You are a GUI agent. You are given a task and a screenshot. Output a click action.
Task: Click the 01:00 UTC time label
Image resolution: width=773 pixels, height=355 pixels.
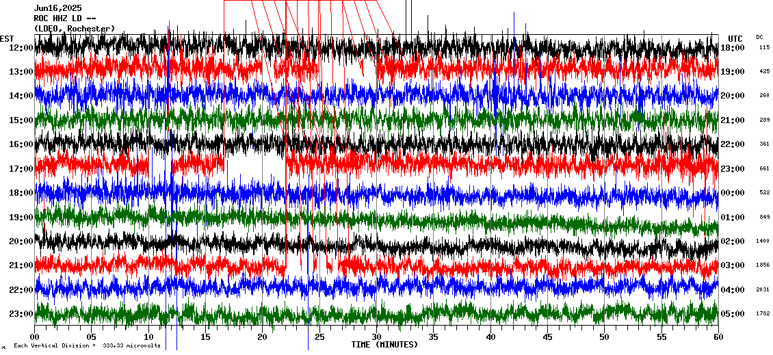point(732,217)
